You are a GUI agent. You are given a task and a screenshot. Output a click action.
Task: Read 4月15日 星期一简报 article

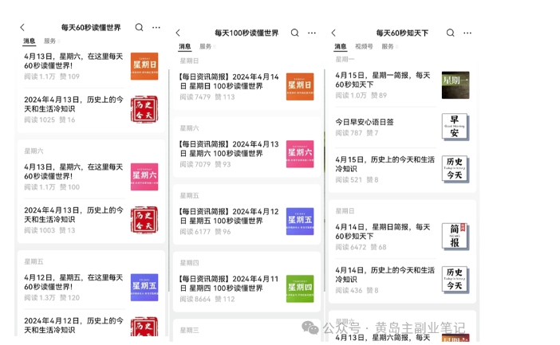pyautogui.click(x=383, y=80)
